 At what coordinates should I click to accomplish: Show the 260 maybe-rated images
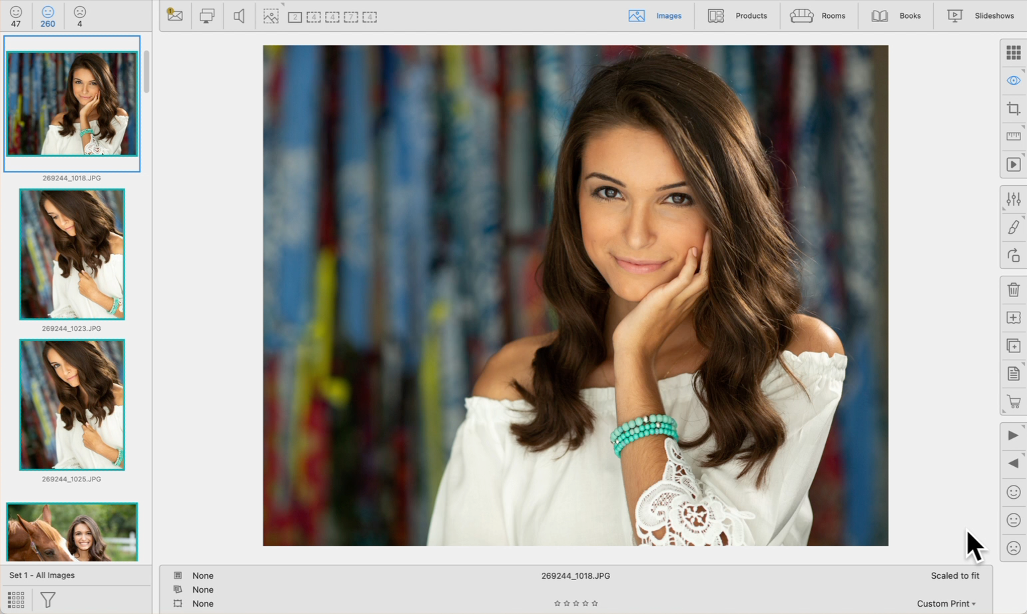[47, 16]
